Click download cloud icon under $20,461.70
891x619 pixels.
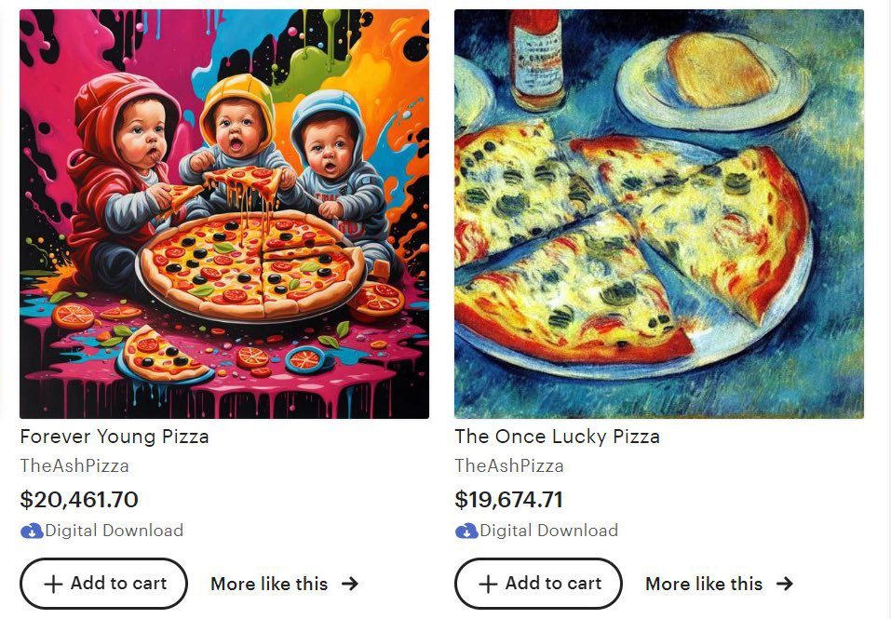click(x=32, y=532)
